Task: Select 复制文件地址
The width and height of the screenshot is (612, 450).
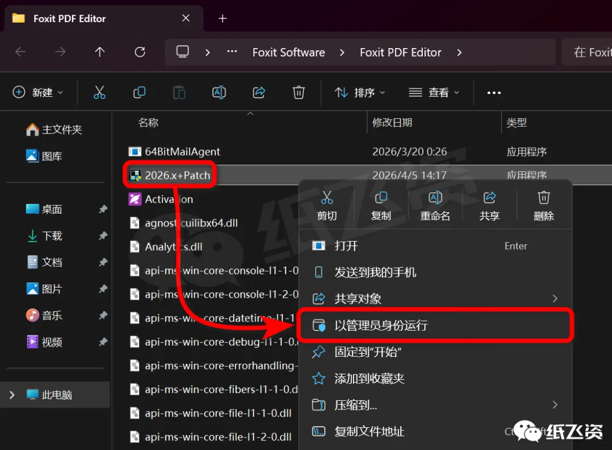Action: tap(435, 431)
